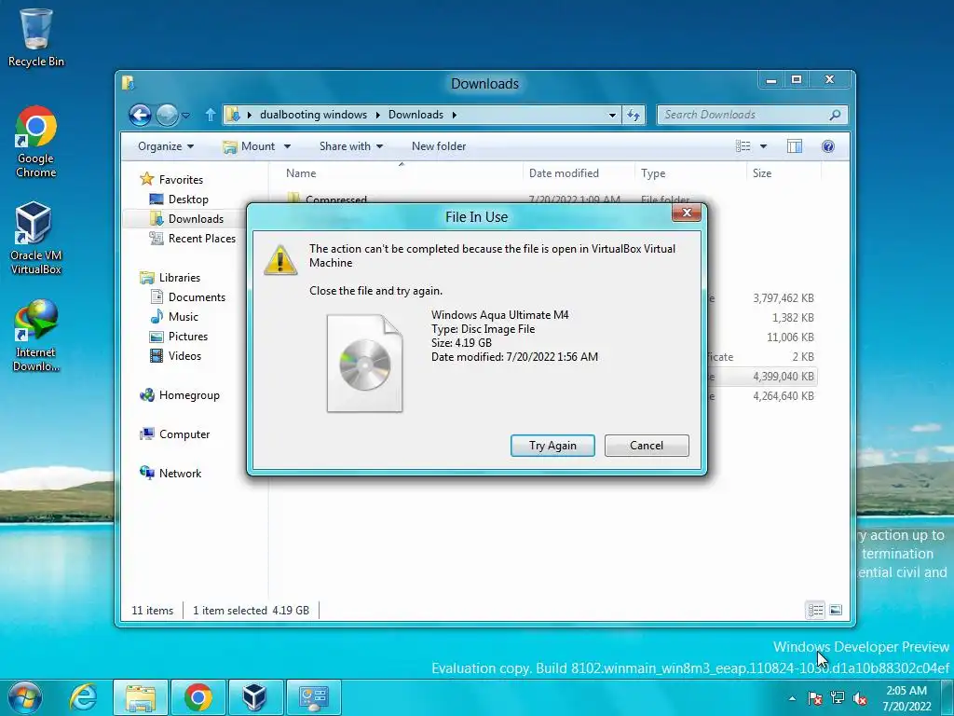
Task: Click the Show desktop strip
Action: click(x=947, y=697)
